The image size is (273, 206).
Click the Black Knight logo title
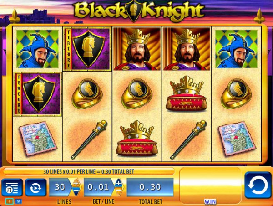coord(139,11)
